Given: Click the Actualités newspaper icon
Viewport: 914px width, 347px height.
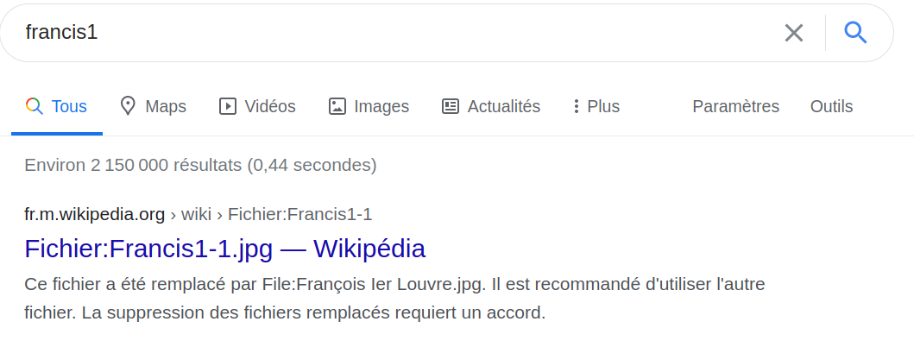Looking at the screenshot, I should [451, 106].
